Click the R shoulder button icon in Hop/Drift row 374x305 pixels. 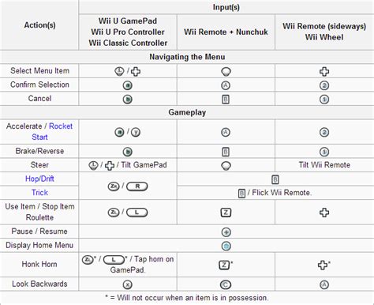[137, 186]
